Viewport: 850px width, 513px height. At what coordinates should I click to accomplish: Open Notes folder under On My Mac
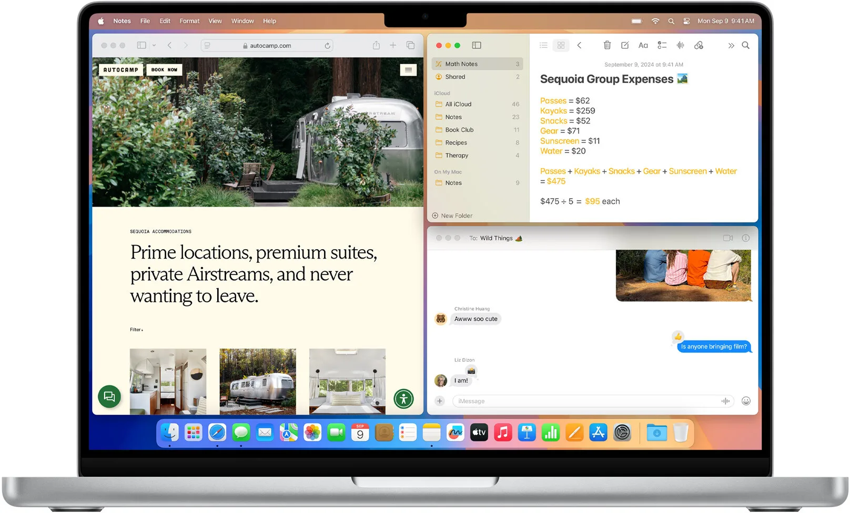[x=477, y=183]
